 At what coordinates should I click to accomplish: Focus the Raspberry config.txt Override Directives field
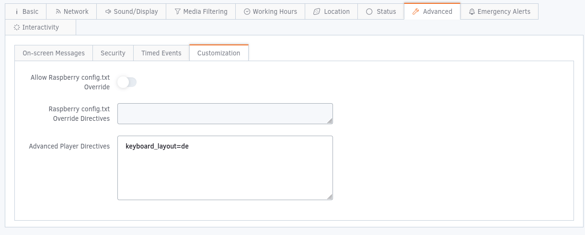point(225,114)
